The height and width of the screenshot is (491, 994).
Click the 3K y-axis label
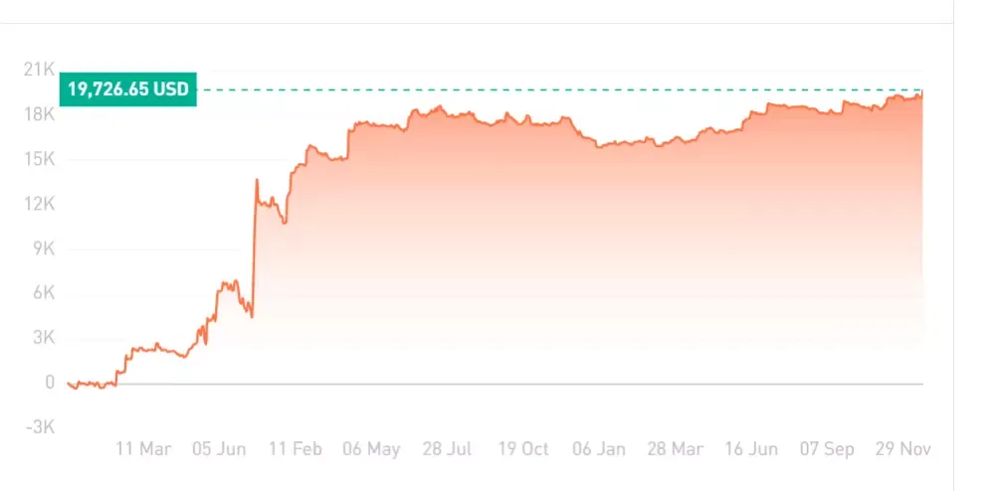[x=44, y=338]
